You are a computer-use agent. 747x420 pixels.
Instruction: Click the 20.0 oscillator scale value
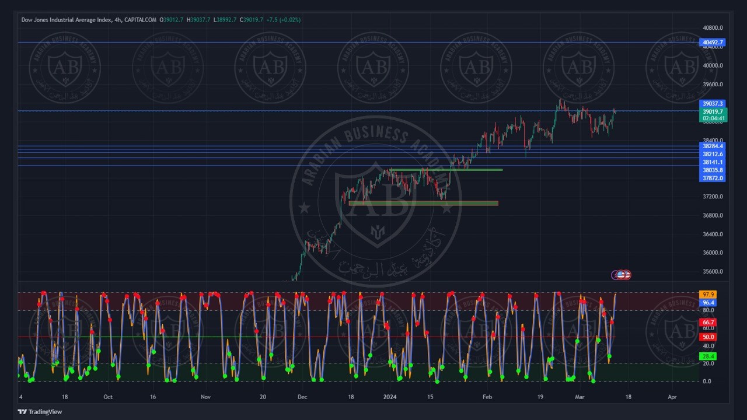click(x=707, y=363)
